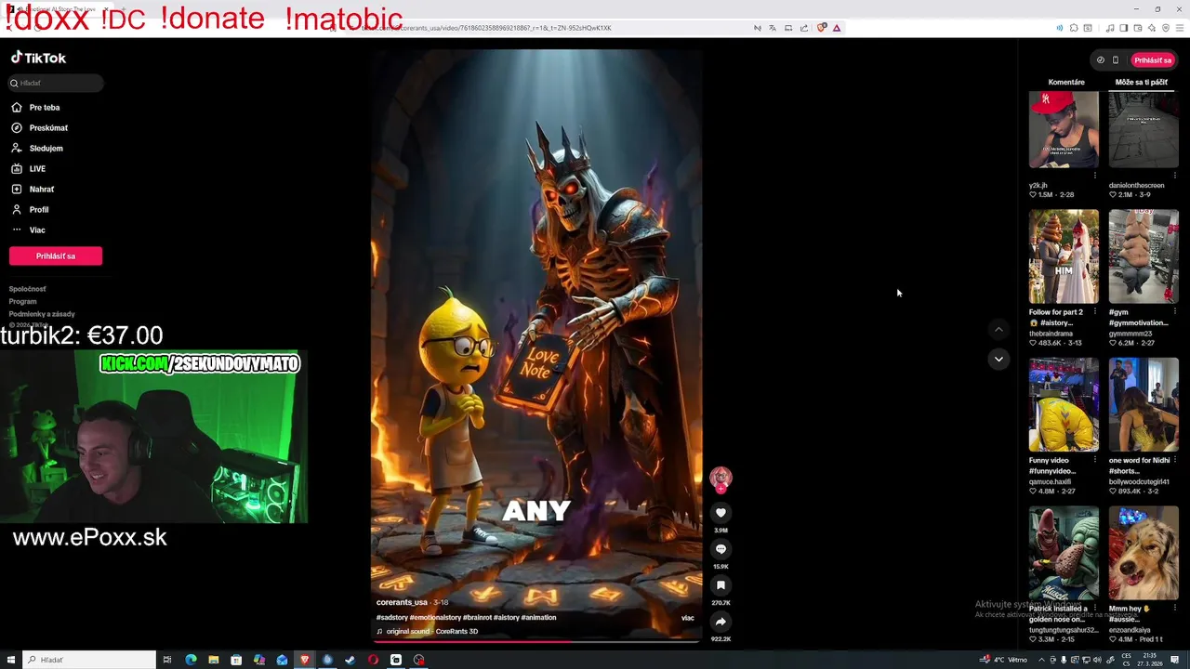Open the 'Follow for part 2' video
The image size is (1190, 669).
coord(1064,256)
